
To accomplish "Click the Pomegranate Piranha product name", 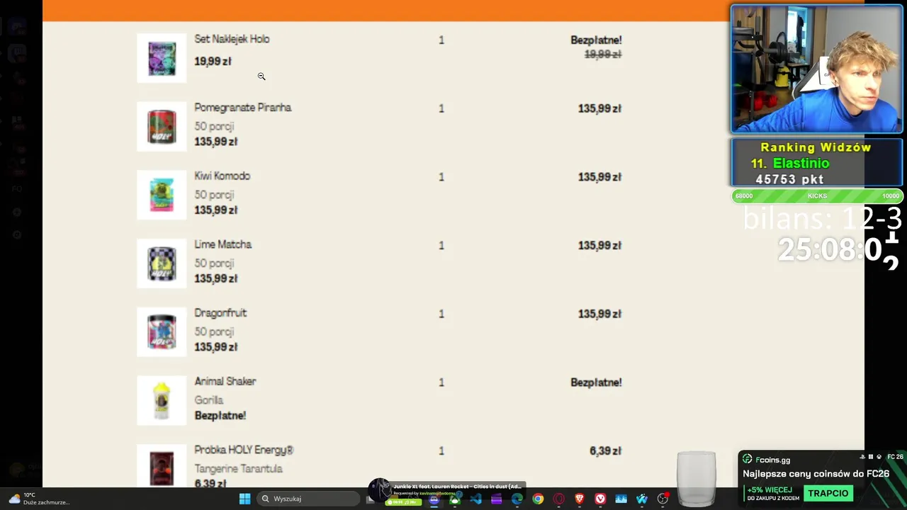I will (x=243, y=108).
